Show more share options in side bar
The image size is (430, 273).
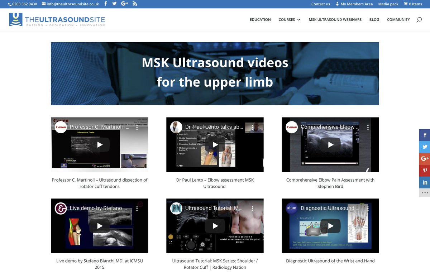[x=425, y=193]
